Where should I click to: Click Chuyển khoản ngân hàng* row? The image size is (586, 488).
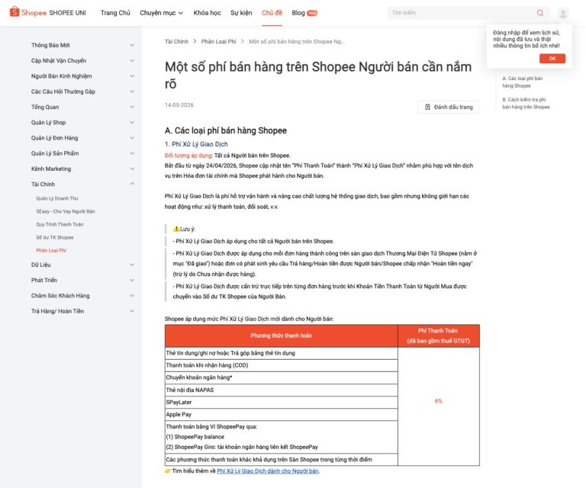[281, 377]
